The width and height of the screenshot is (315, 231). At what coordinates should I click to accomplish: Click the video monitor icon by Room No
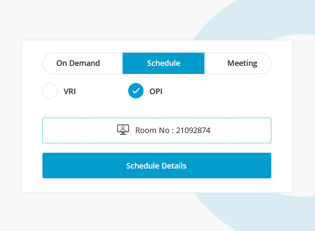pyautogui.click(x=123, y=130)
